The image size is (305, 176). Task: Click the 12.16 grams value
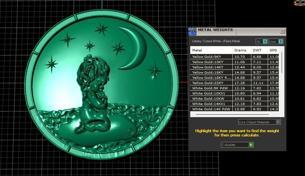(239, 88)
